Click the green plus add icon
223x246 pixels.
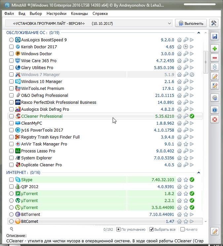point(214,49)
